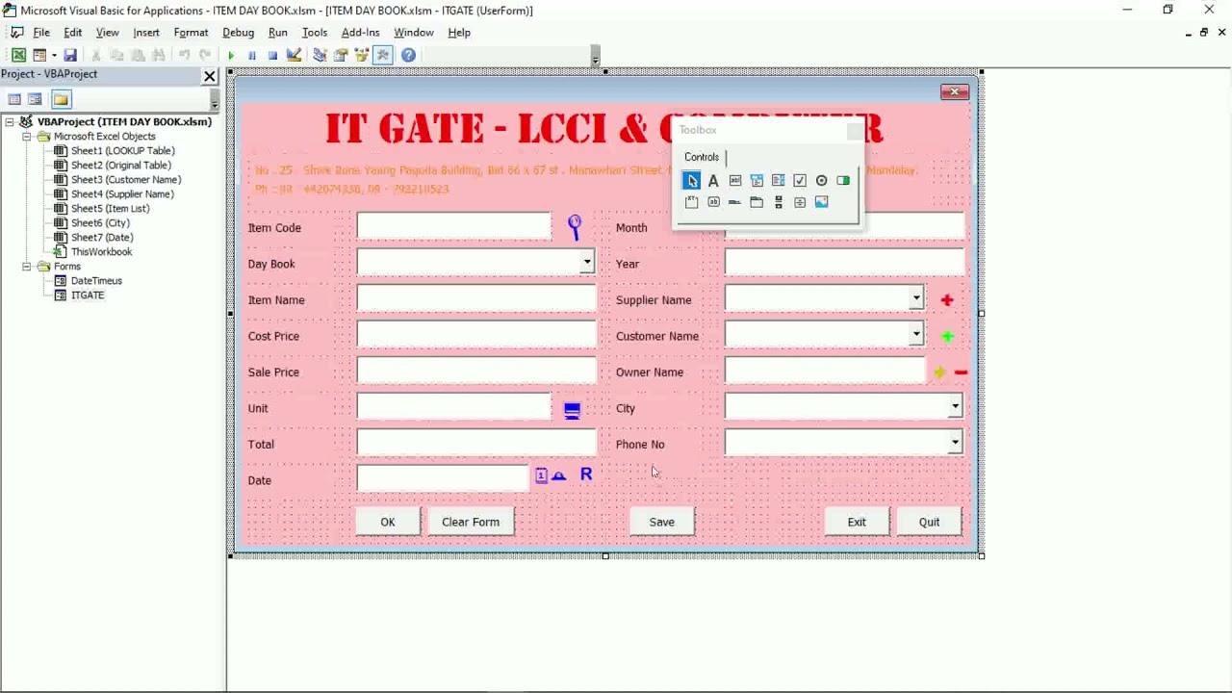Open the Properties Window toolbar icon
Image resolution: width=1232 pixels, height=693 pixels.
pos(341,56)
